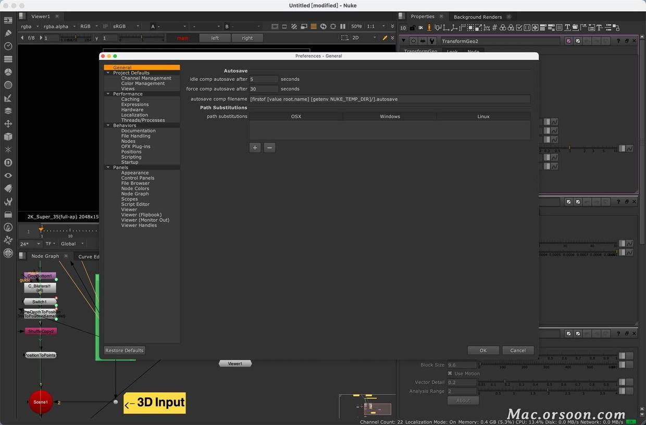Select the Node Graph tab
The height and width of the screenshot is (425, 646).
(x=45, y=256)
